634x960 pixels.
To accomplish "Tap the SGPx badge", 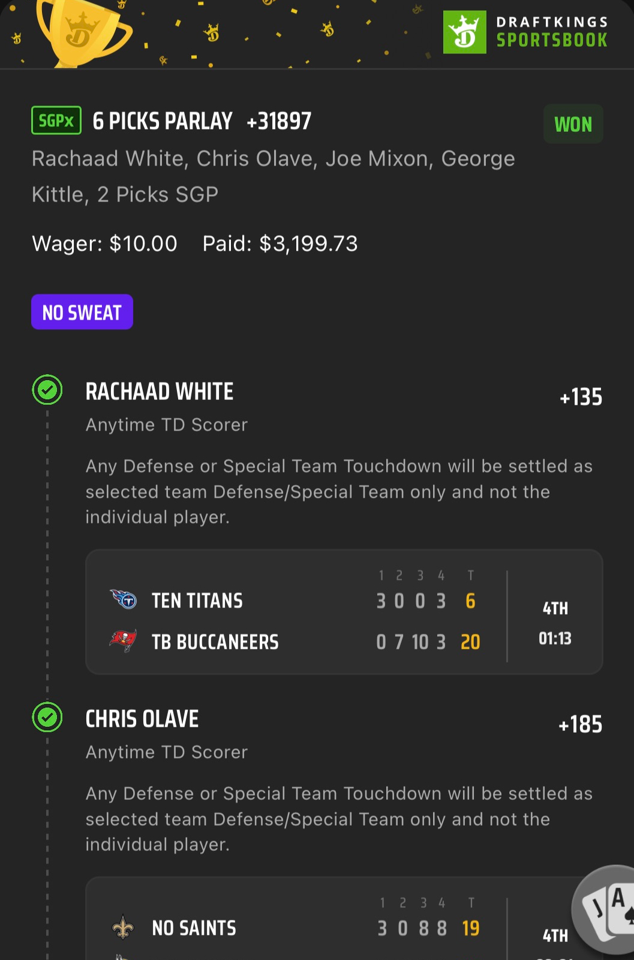I will tap(56, 121).
